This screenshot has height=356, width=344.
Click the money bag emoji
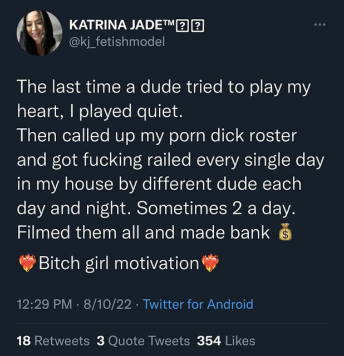tap(285, 232)
